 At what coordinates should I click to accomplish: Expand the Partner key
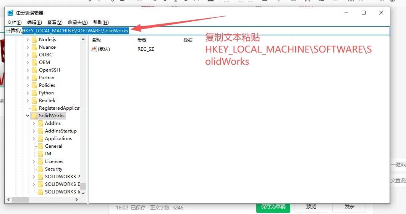pos(28,78)
